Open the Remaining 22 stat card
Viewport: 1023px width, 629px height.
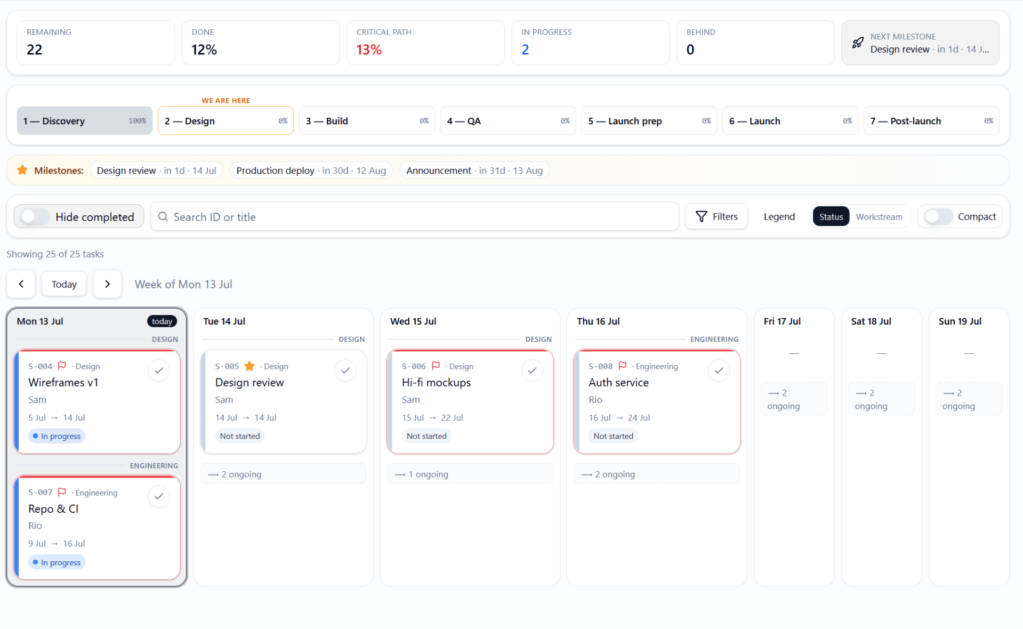[x=95, y=43]
